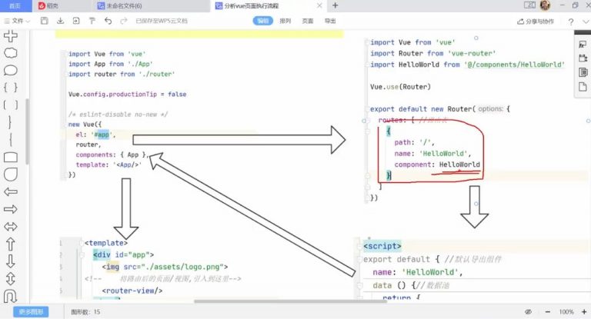591x319 pixels.
Task: Switch to the 页面 page tab
Action: click(307, 21)
